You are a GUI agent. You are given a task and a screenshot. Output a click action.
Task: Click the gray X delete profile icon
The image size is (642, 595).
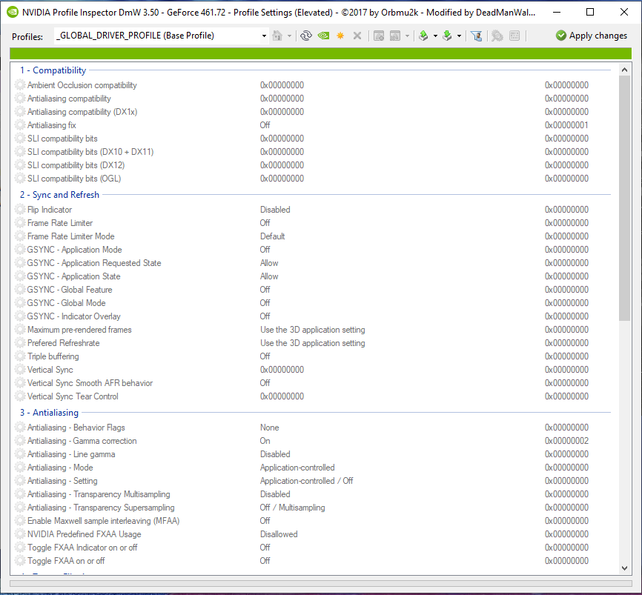(x=357, y=36)
